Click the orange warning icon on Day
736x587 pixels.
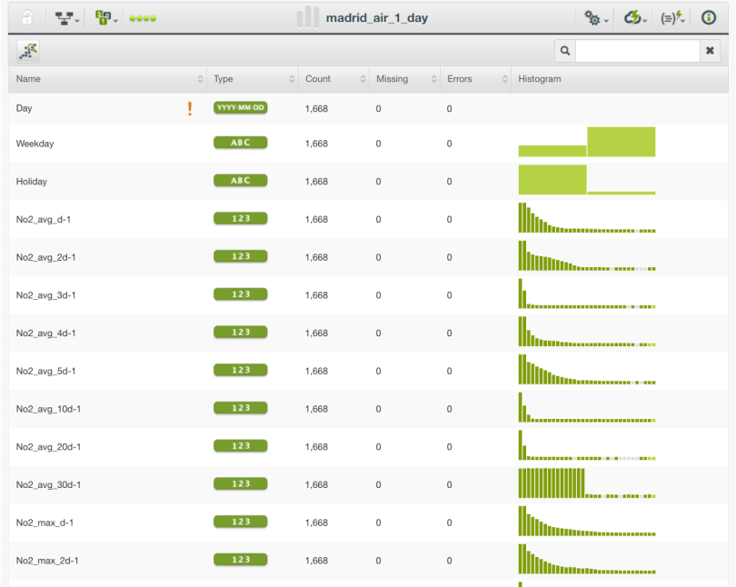pyautogui.click(x=190, y=109)
